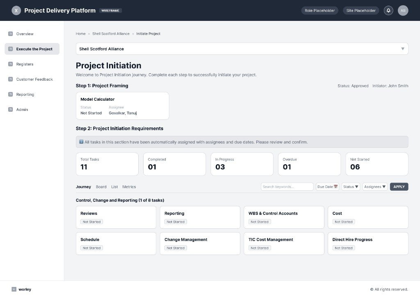The width and height of the screenshot is (420, 298).
Task: Click Step 1: Project Framing heading
Action: tap(102, 86)
